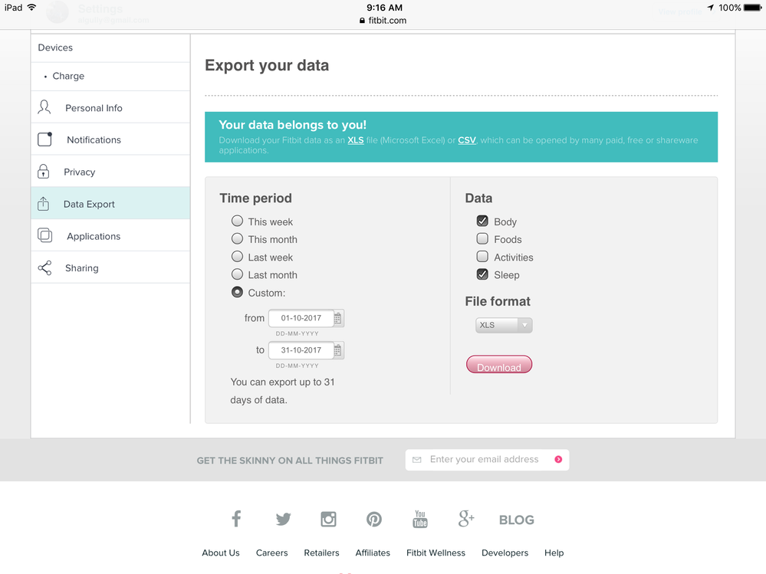Select the 'Last month' time period
This screenshot has height=574, width=766.
point(238,274)
